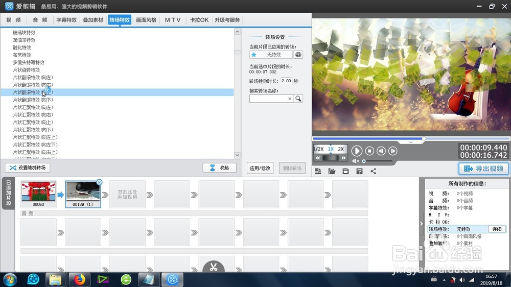
Task: Open the 视频 tab
Action: tap(13, 20)
